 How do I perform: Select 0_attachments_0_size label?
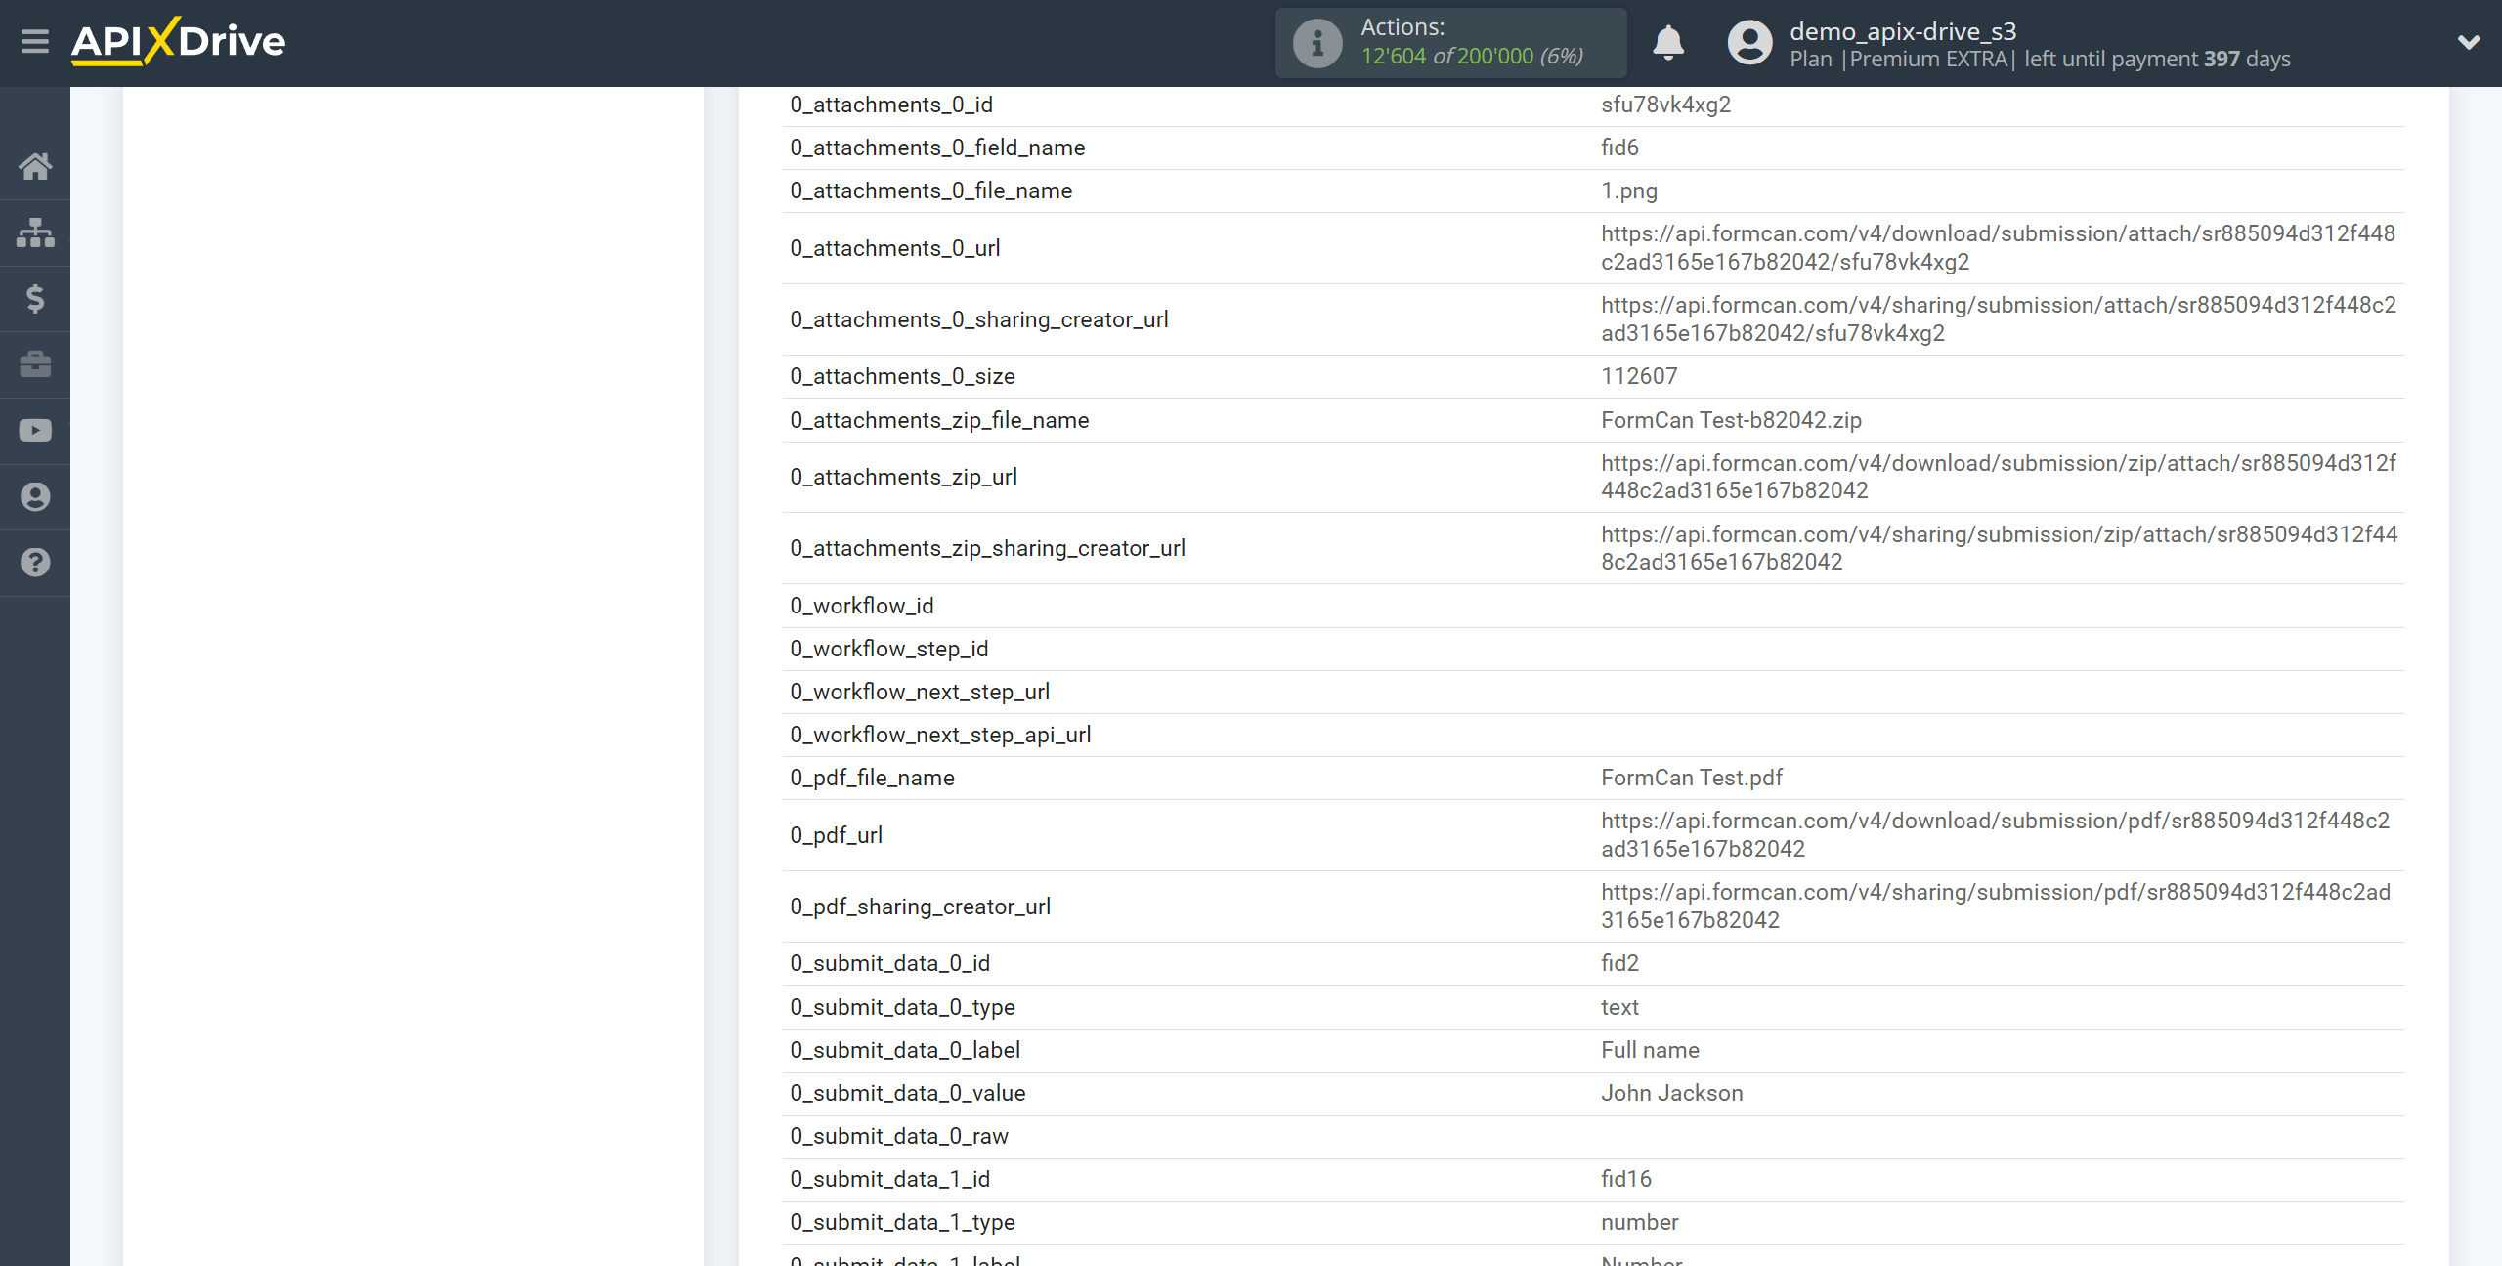pyautogui.click(x=902, y=377)
